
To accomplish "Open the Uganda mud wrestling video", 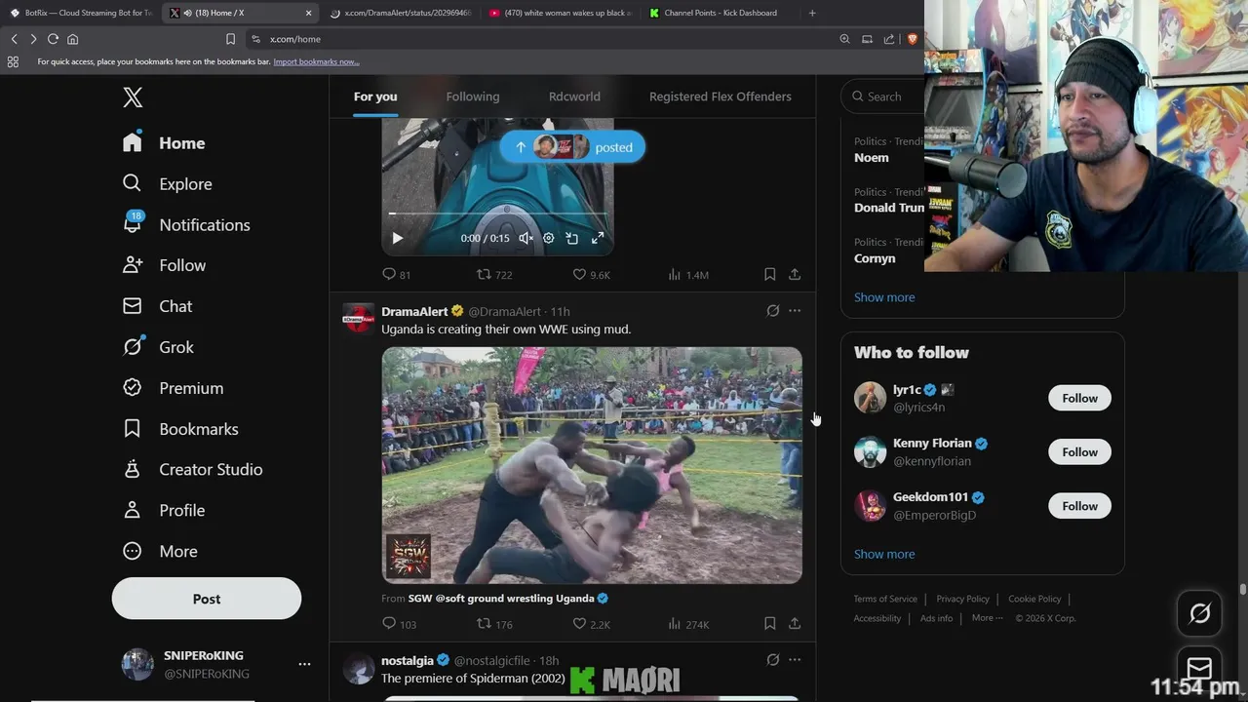I will click(592, 465).
